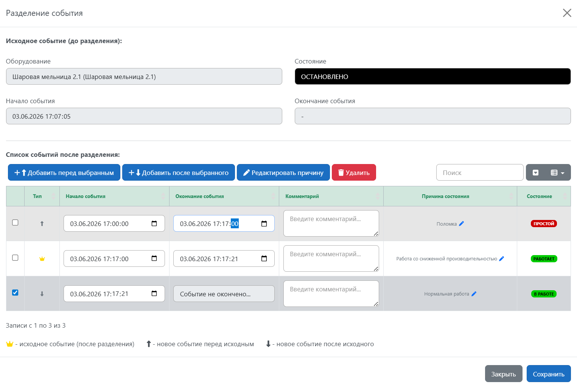Open calendar picker for end 03.06.2026 17:17:00
Viewport: 577px width, 387px height.
264,224
